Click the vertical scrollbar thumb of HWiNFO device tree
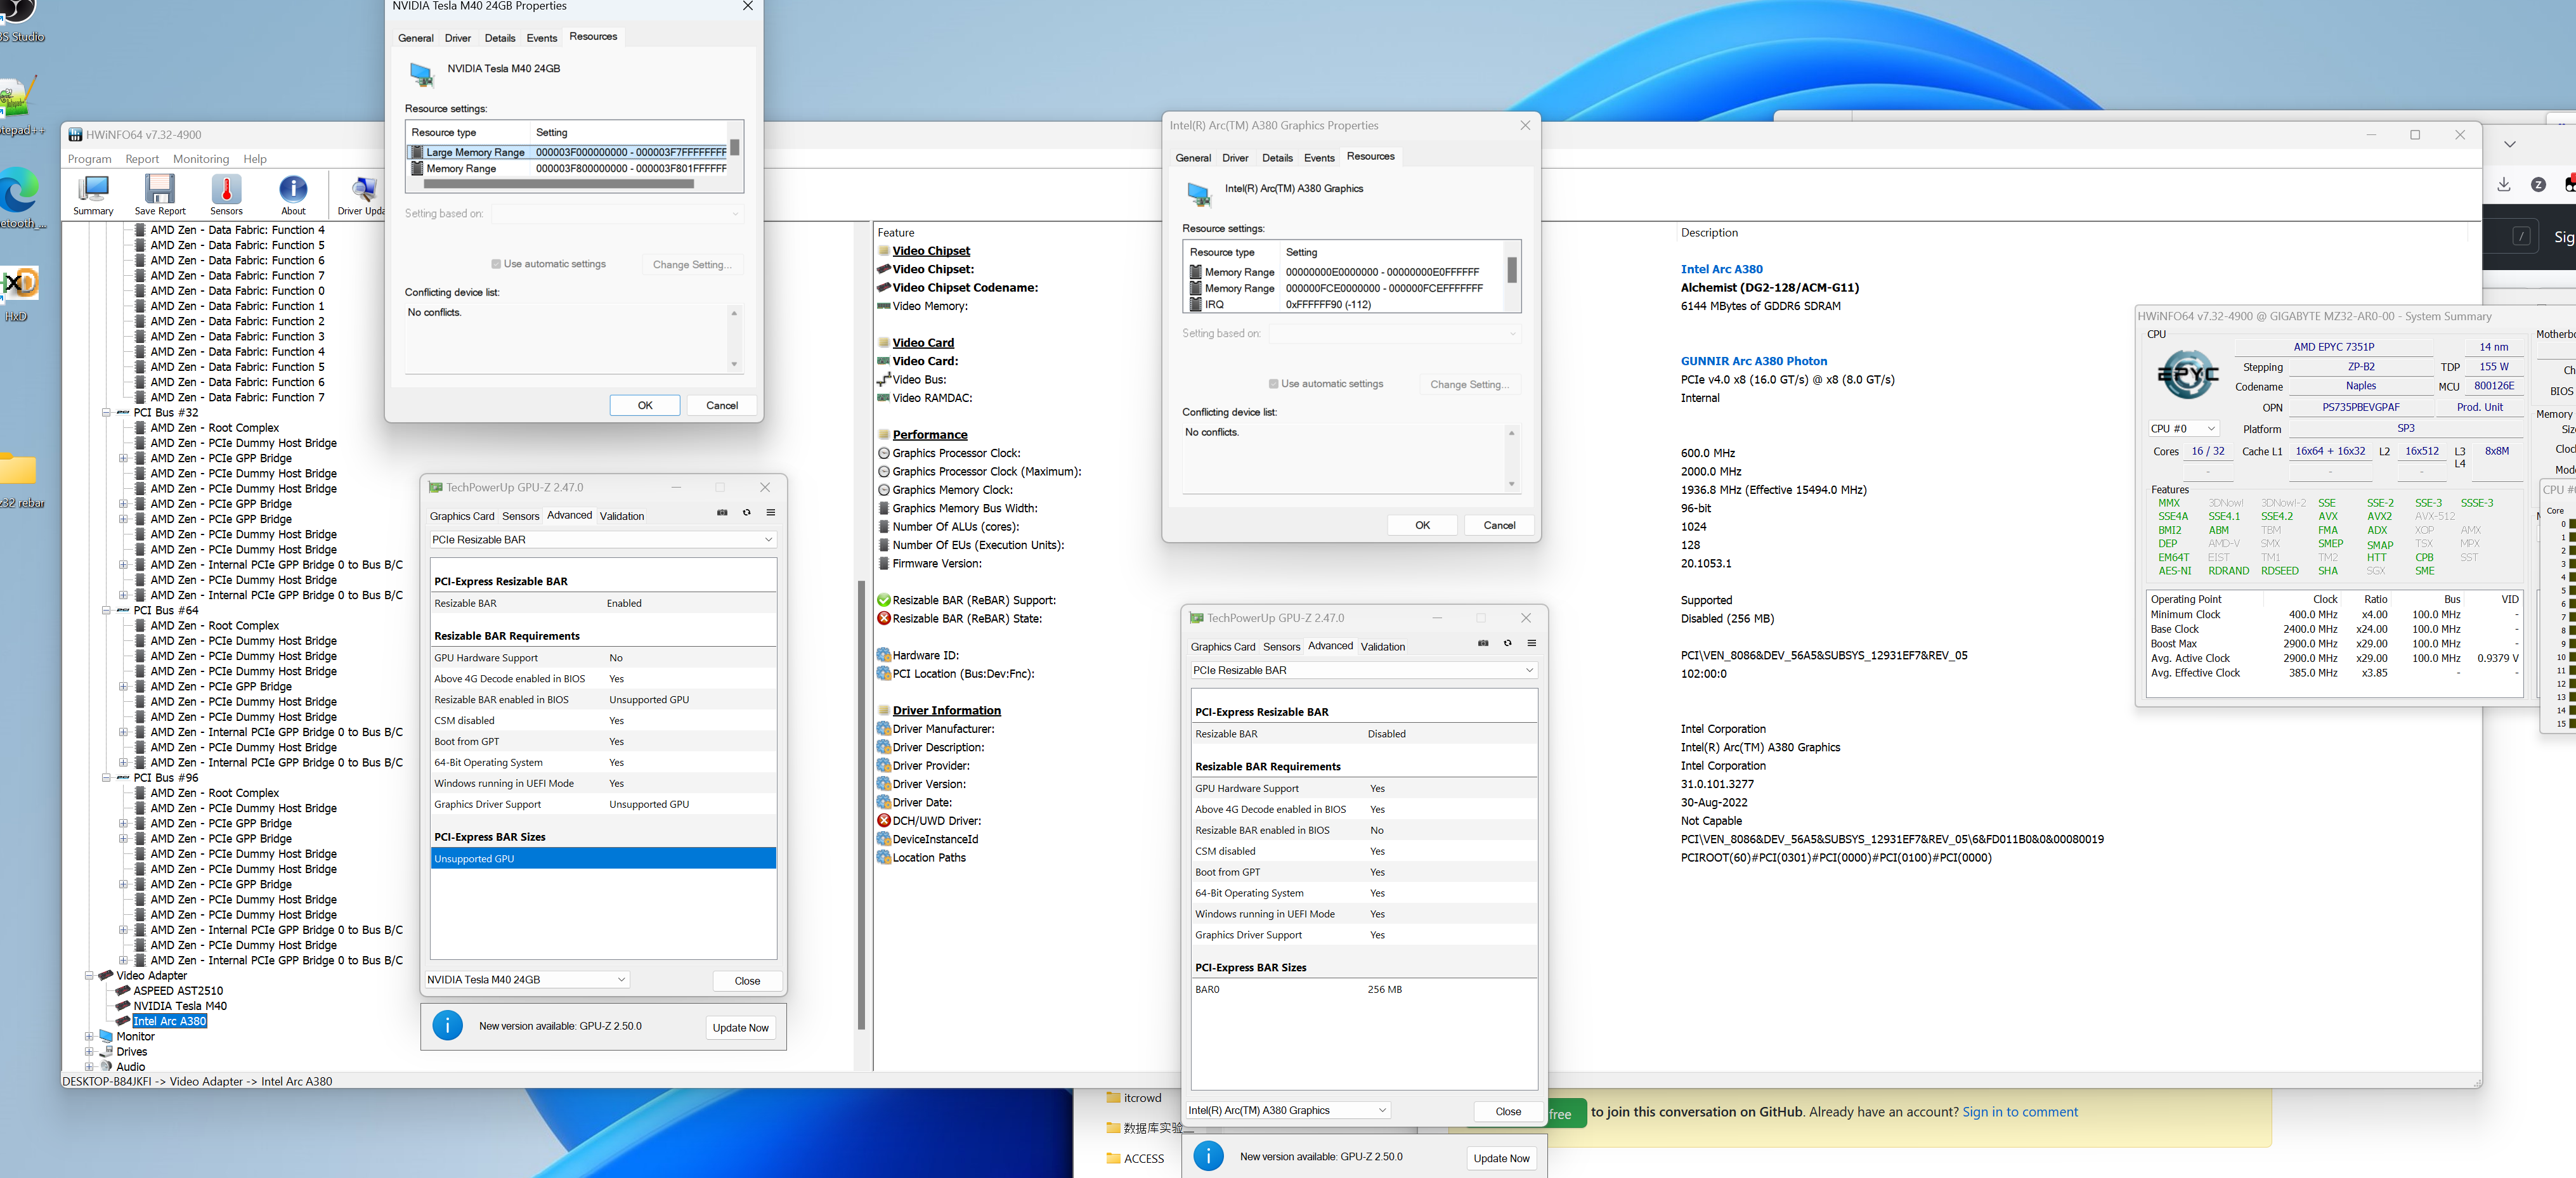 (861, 805)
